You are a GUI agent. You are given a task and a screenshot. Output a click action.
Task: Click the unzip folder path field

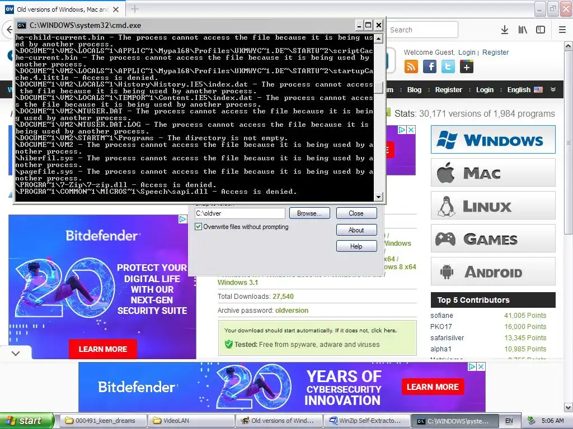[x=239, y=213]
